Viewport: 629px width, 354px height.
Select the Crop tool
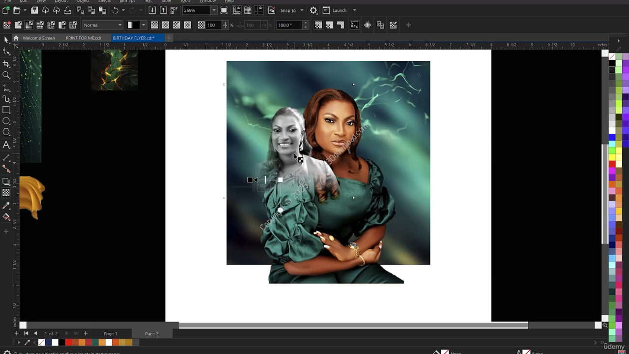tap(6, 64)
